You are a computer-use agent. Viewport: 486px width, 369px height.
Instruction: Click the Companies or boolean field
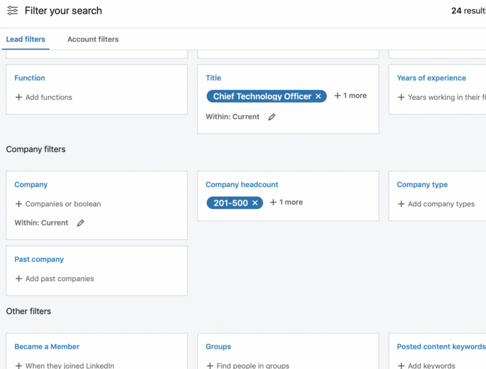click(x=63, y=204)
